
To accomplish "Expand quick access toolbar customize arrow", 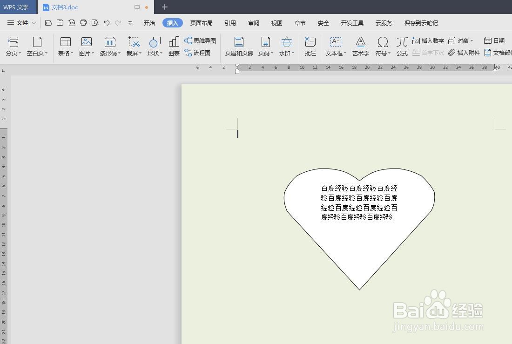I will coord(130,23).
